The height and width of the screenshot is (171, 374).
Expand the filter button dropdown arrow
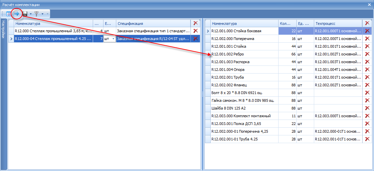[42, 14]
